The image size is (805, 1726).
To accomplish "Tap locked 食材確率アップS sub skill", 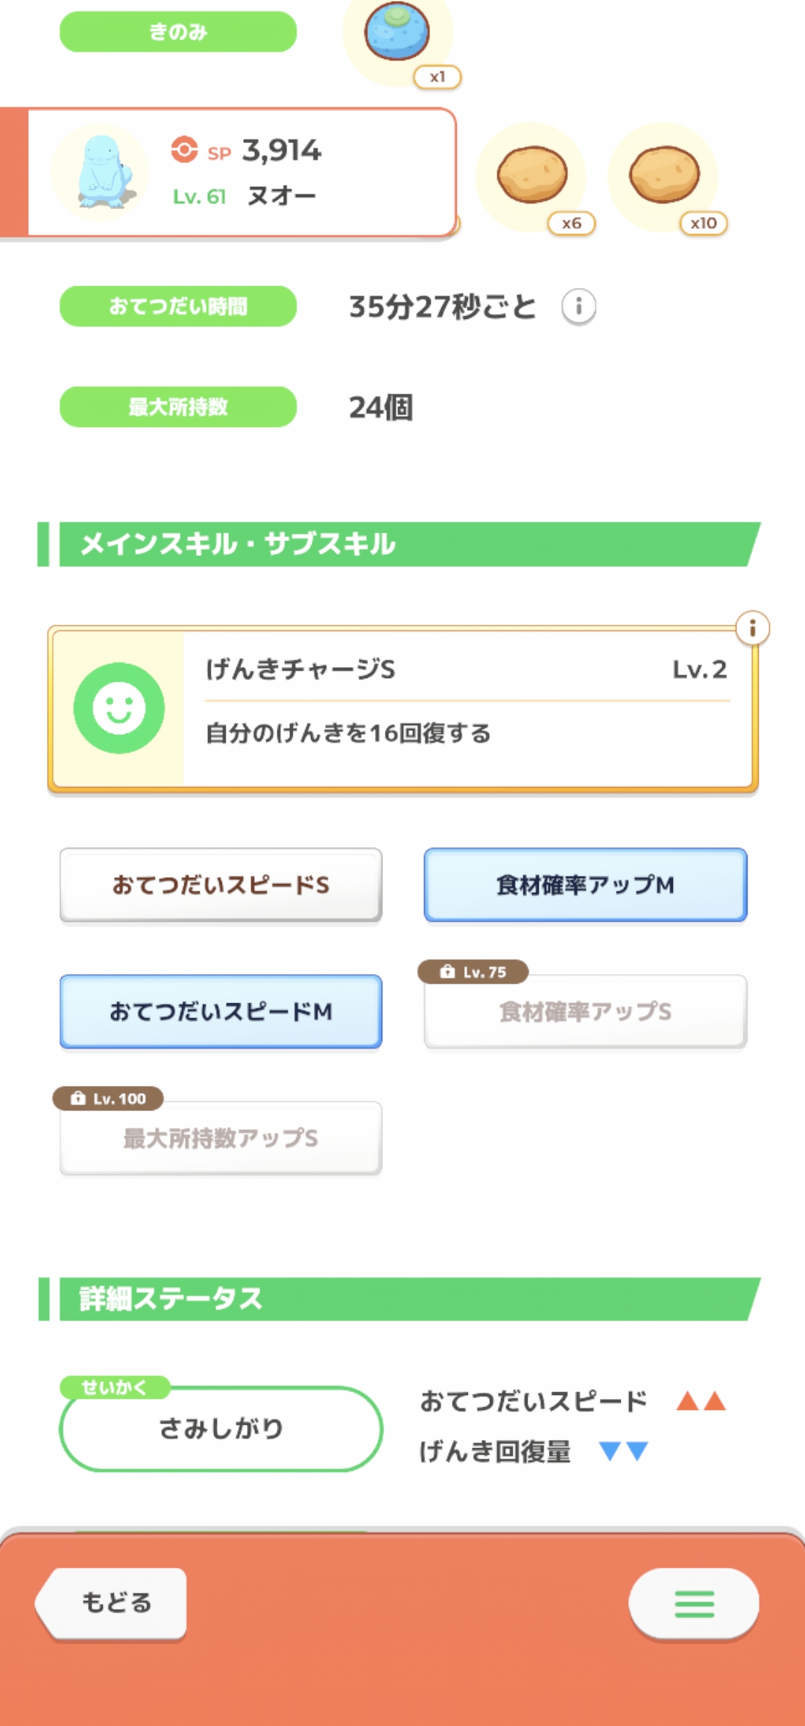I will point(585,1013).
